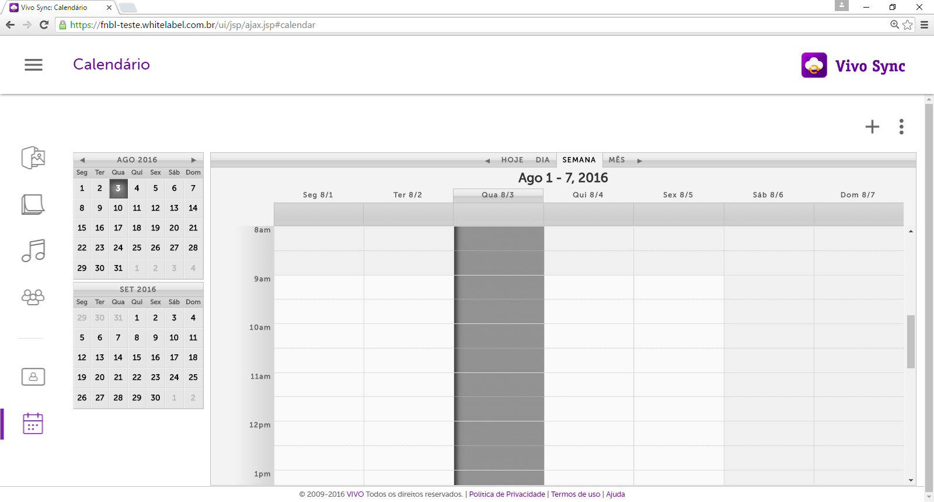934x502 pixels.
Task: Open browser zoom indicator icon
Action: [894, 25]
